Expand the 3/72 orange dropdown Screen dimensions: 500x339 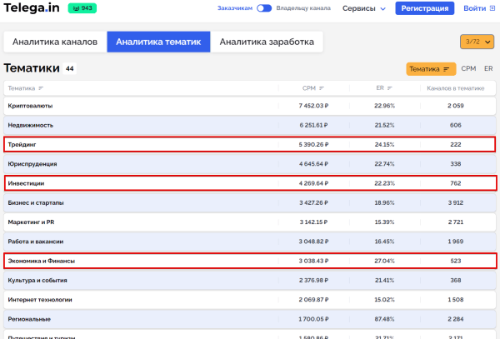[476, 41]
